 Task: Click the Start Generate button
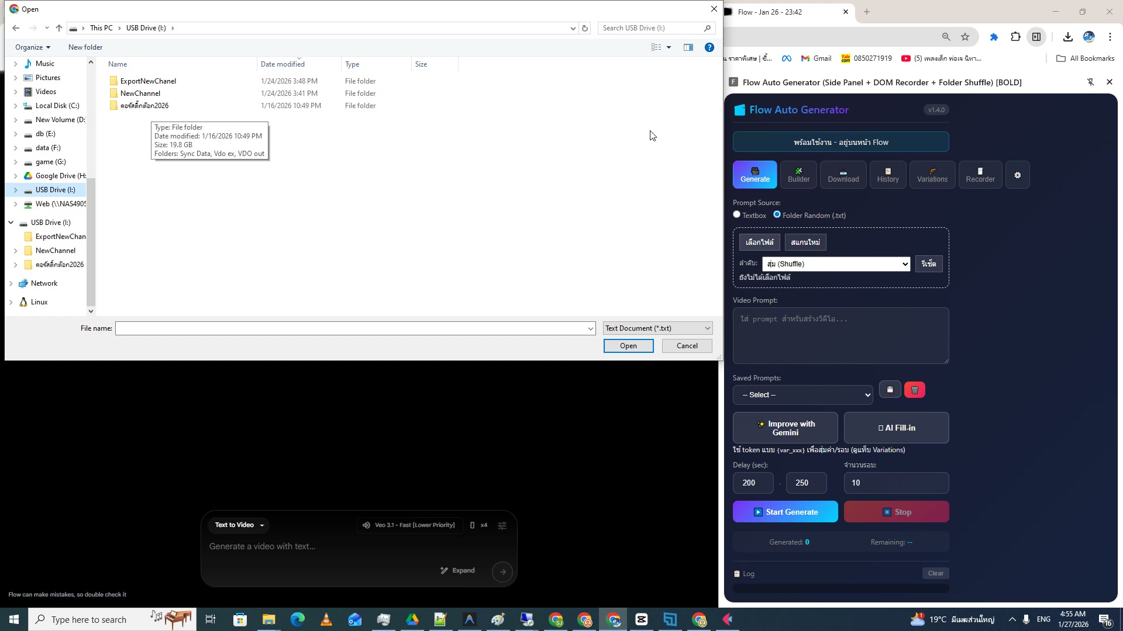(785, 512)
